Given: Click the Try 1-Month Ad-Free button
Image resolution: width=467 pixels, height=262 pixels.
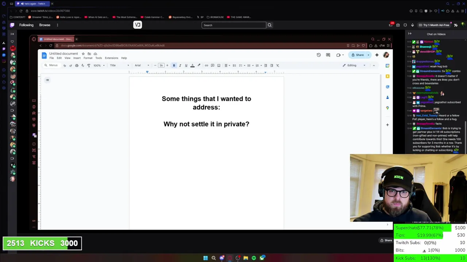Looking at the screenshot, I should click(434, 25).
